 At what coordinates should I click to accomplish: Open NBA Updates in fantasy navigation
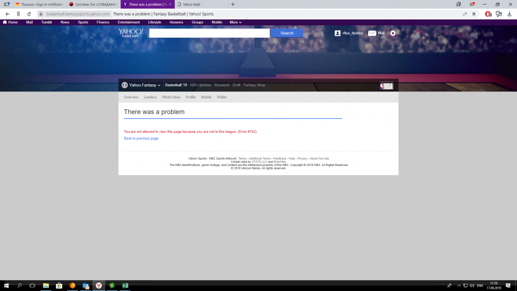[201, 85]
